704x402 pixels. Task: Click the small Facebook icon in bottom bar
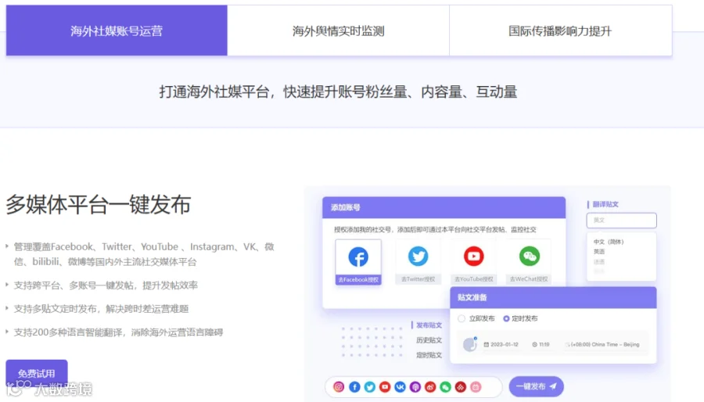click(354, 386)
